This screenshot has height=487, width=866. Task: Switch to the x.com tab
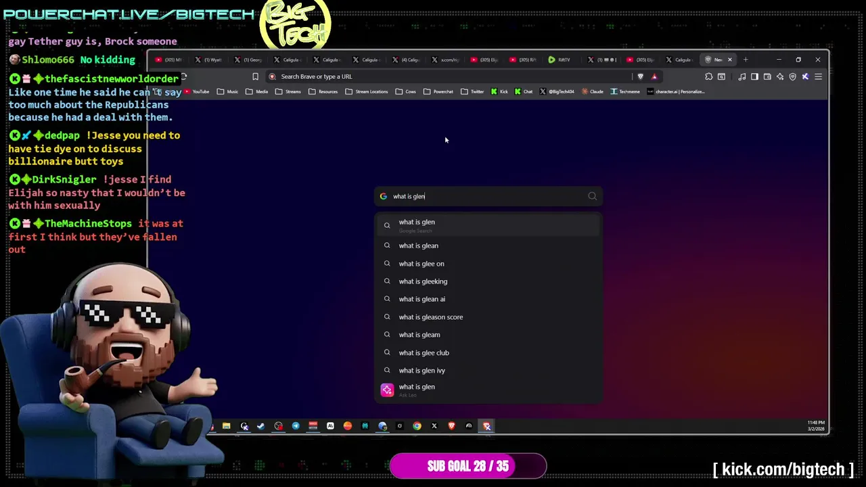pos(446,60)
